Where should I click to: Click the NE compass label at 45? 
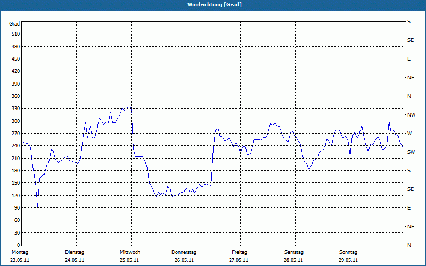(411, 227)
